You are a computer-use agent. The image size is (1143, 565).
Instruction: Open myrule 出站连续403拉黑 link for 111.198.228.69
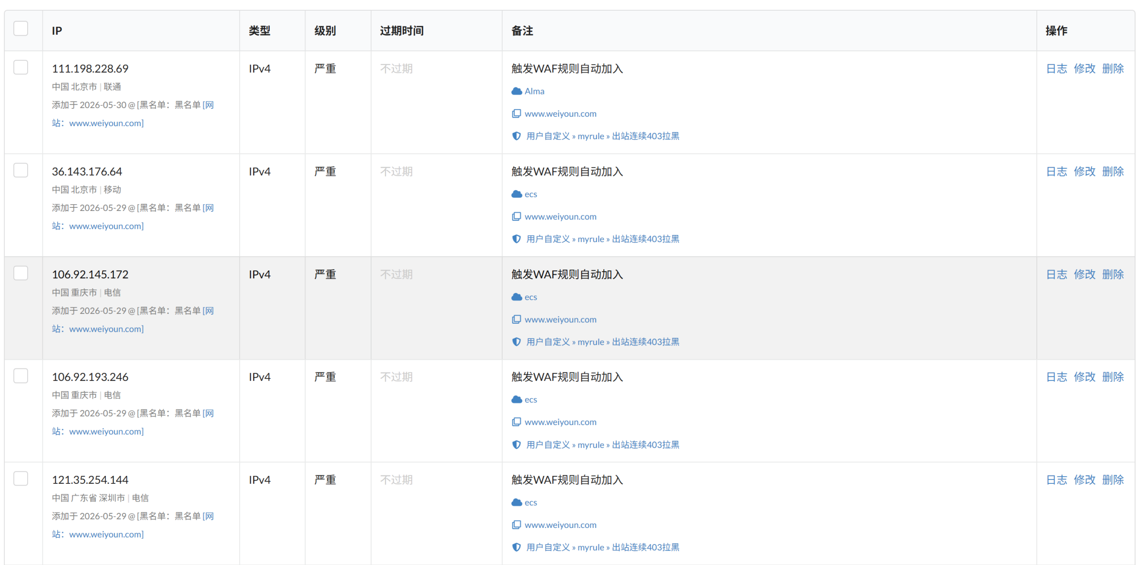click(603, 136)
